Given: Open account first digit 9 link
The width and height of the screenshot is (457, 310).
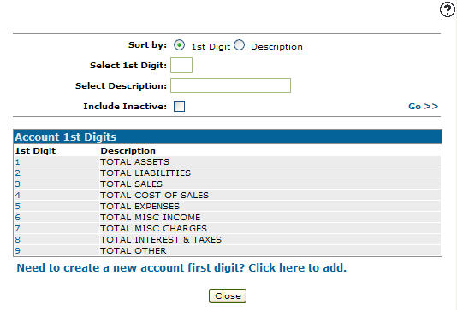Looking at the screenshot, I should coord(17,250).
